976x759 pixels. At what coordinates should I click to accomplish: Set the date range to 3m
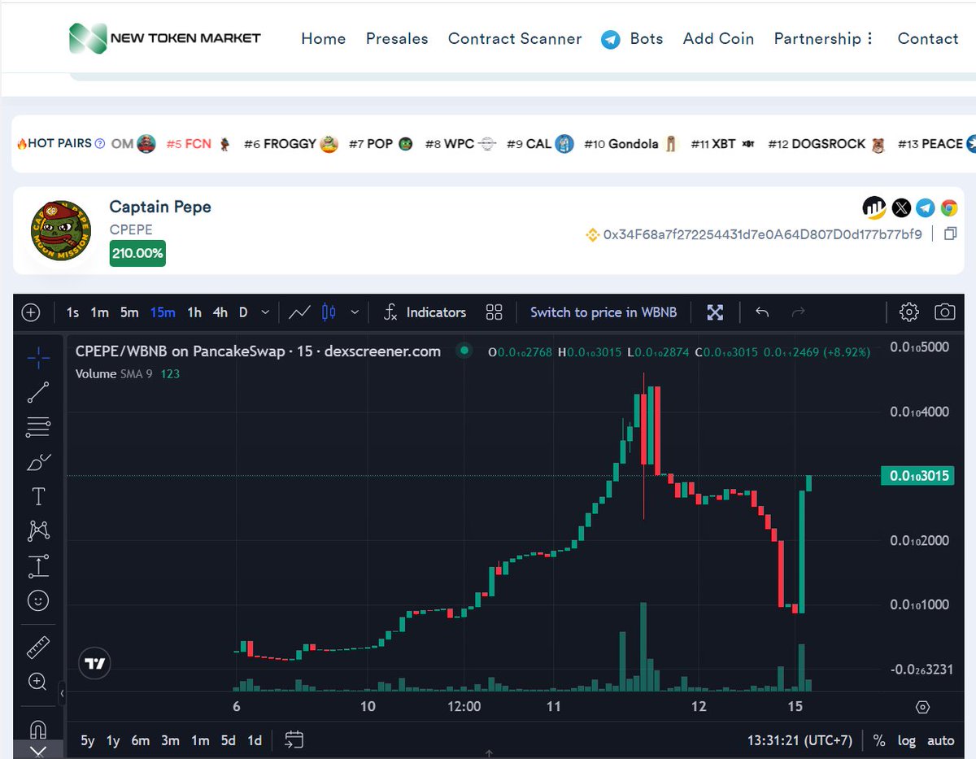click(170, 740)
